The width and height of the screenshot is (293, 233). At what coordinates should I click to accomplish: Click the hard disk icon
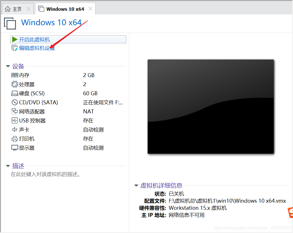(x=15, y=93)
